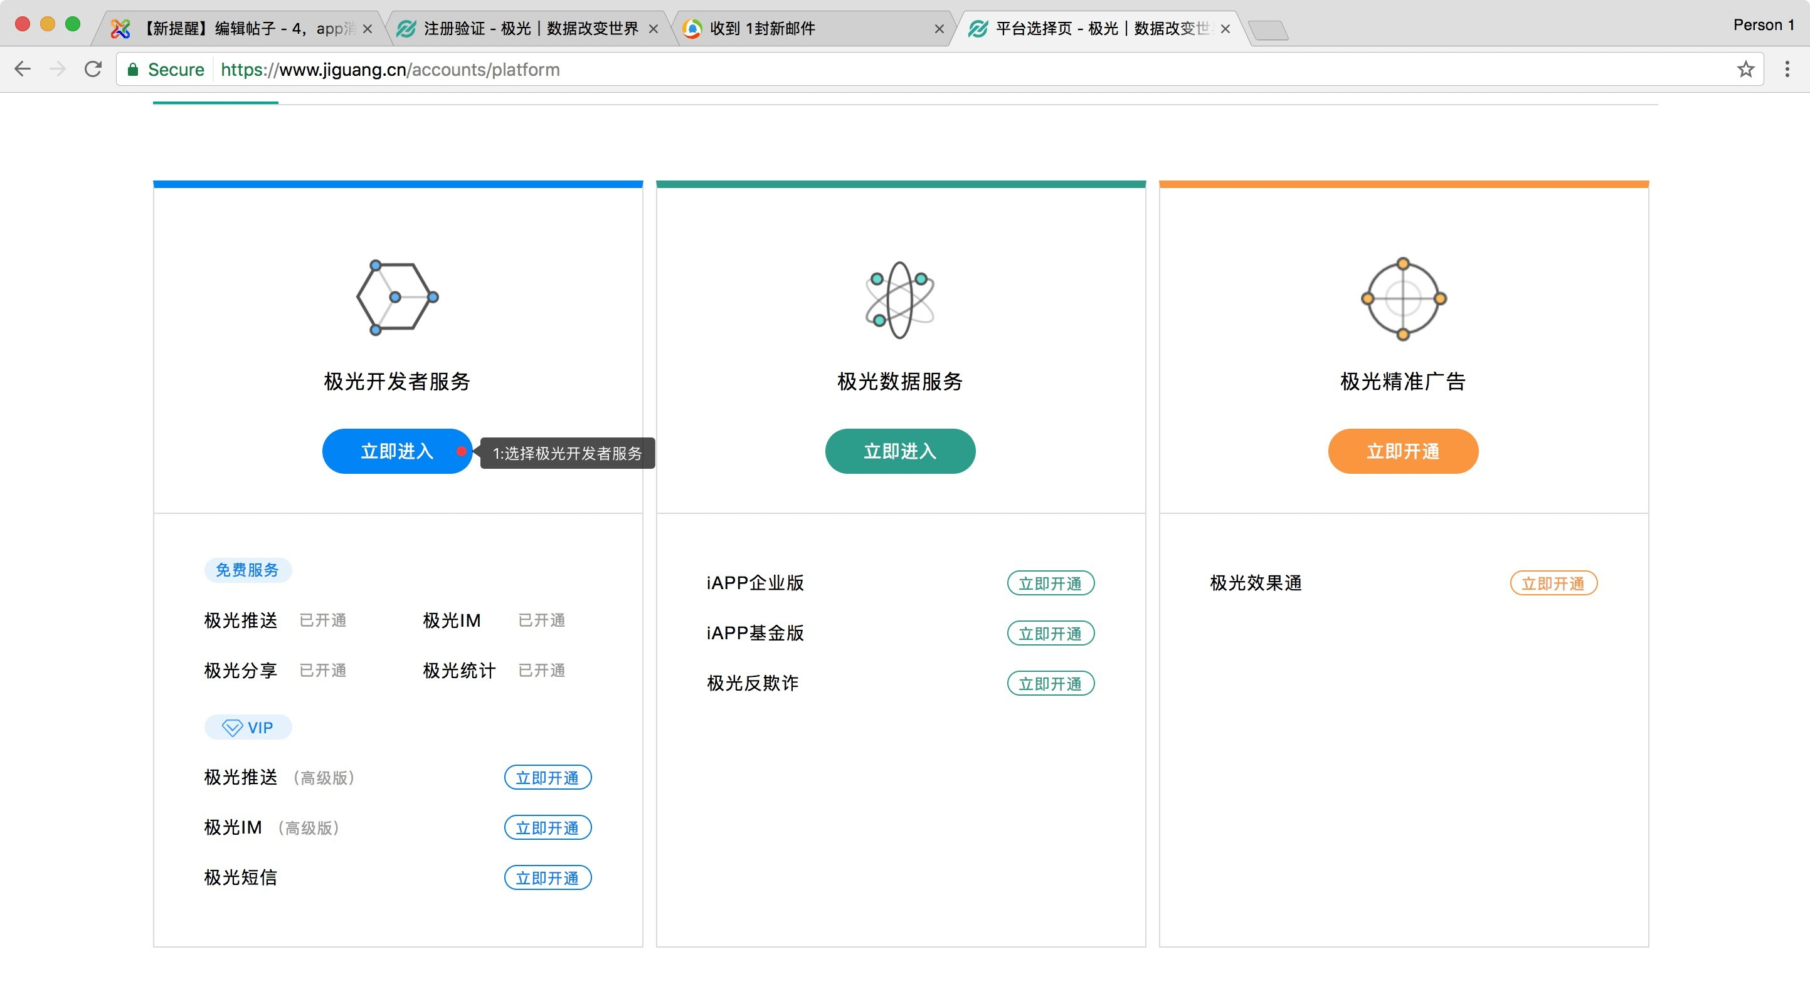Enter 极光开发者服务 via blue 立即进入

pos(397,451)
